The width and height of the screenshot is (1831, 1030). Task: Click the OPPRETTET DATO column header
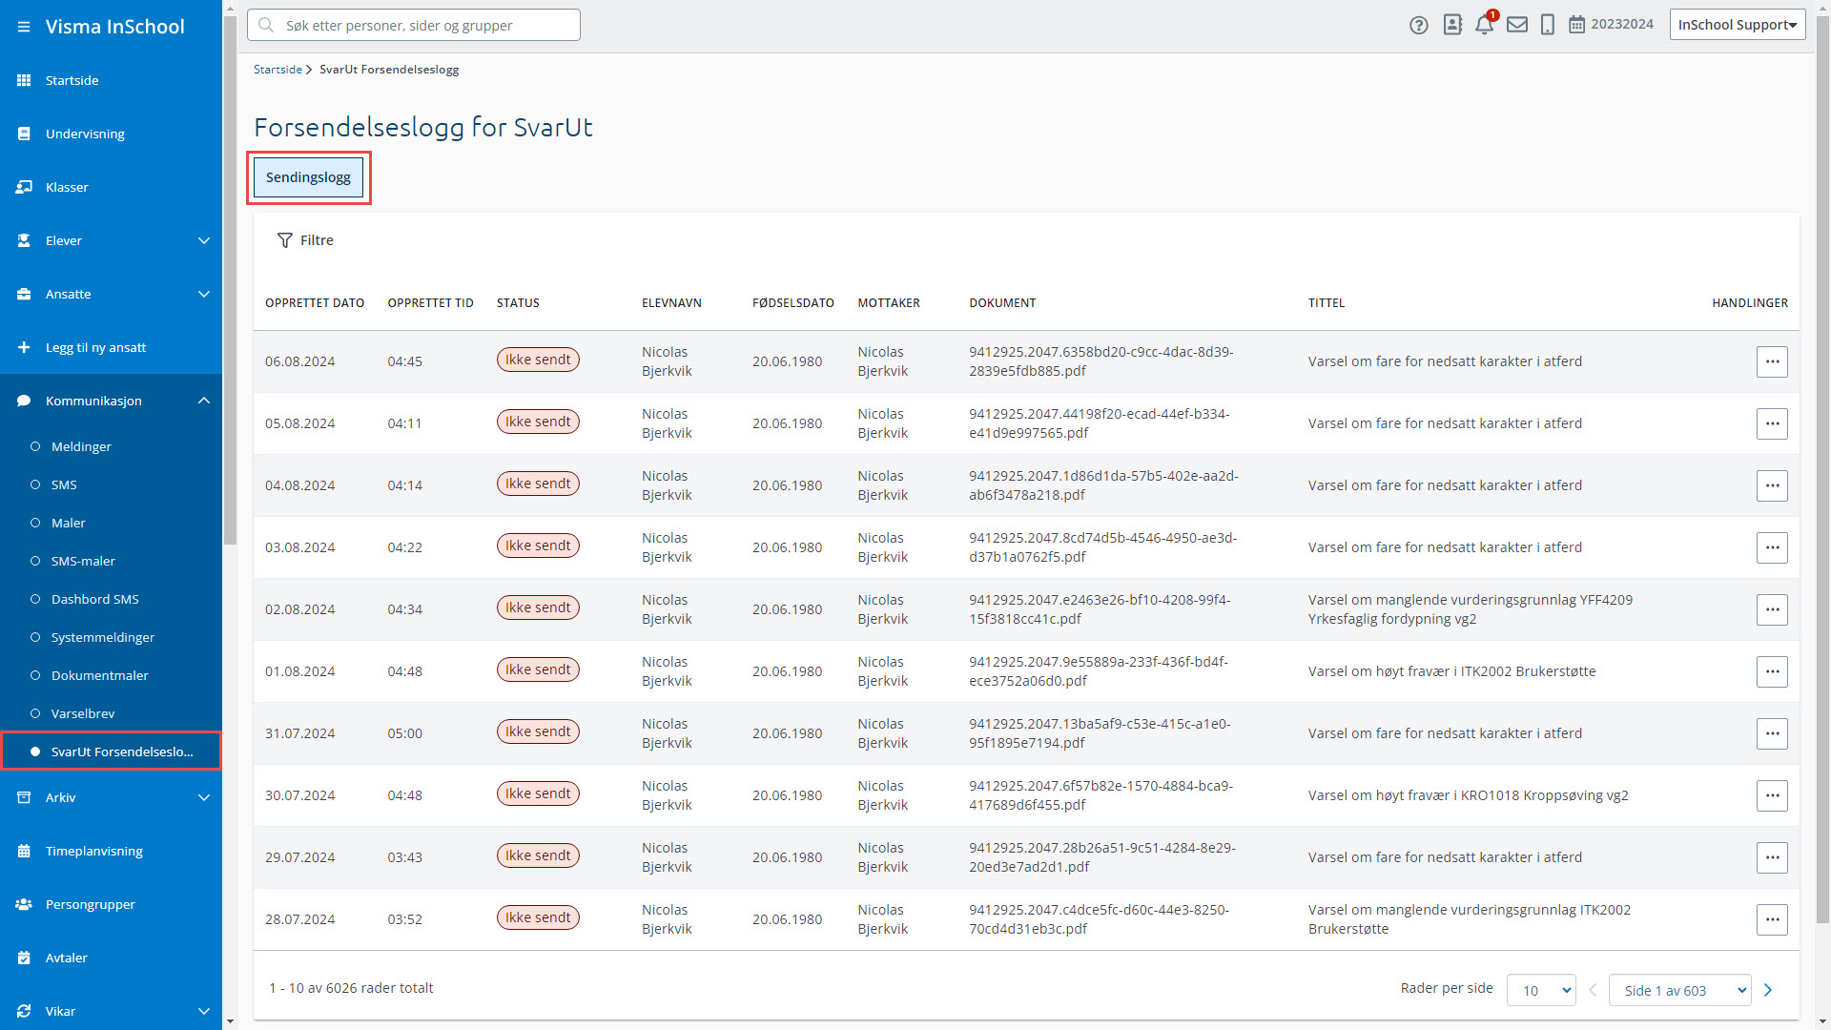[315, 303]
